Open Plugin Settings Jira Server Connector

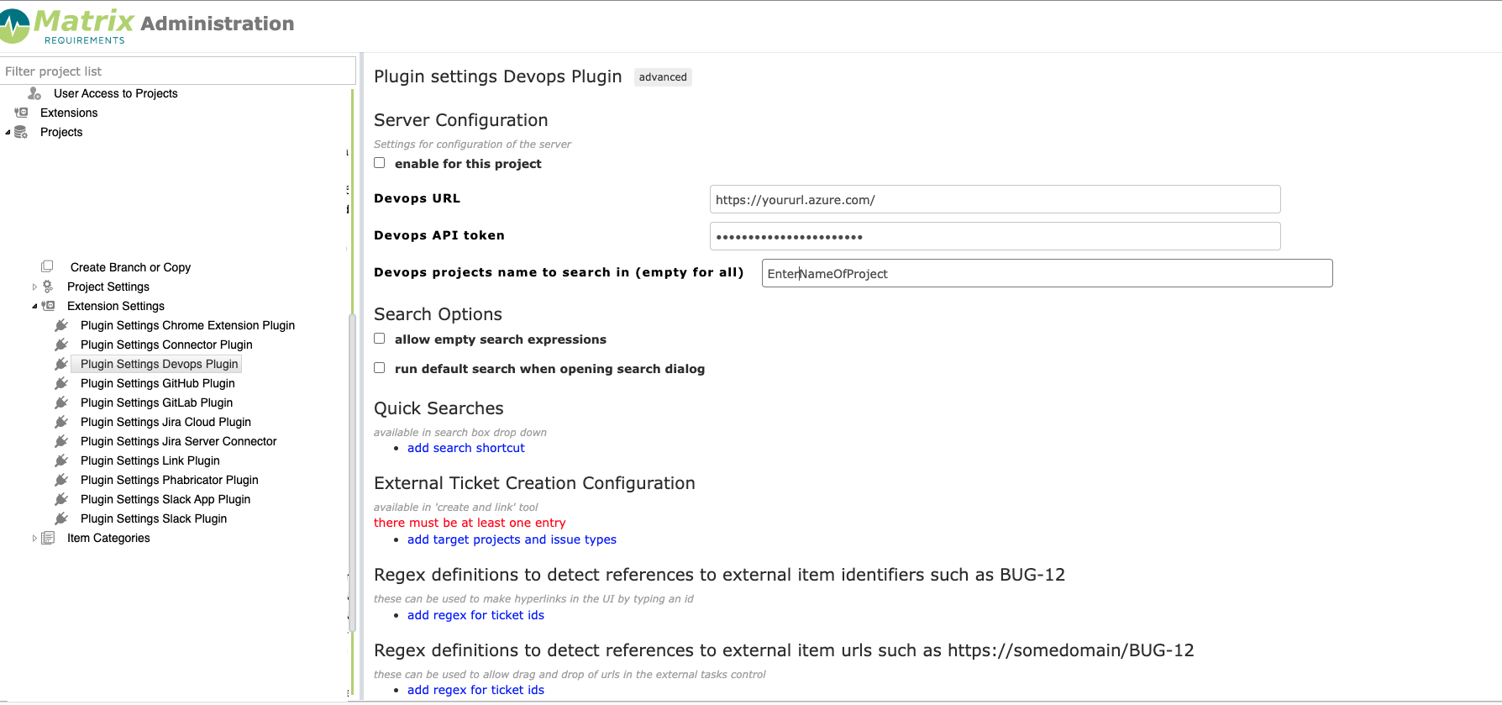(x=178, y=441)
